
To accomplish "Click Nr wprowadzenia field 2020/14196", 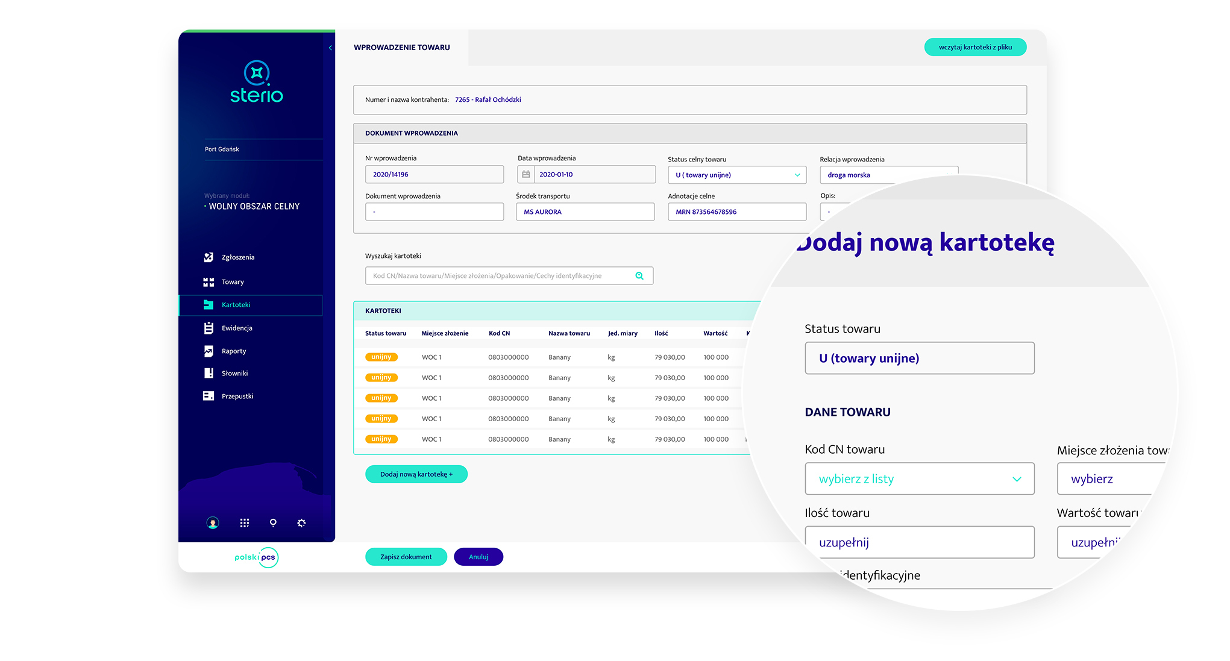I will point(435,175).
